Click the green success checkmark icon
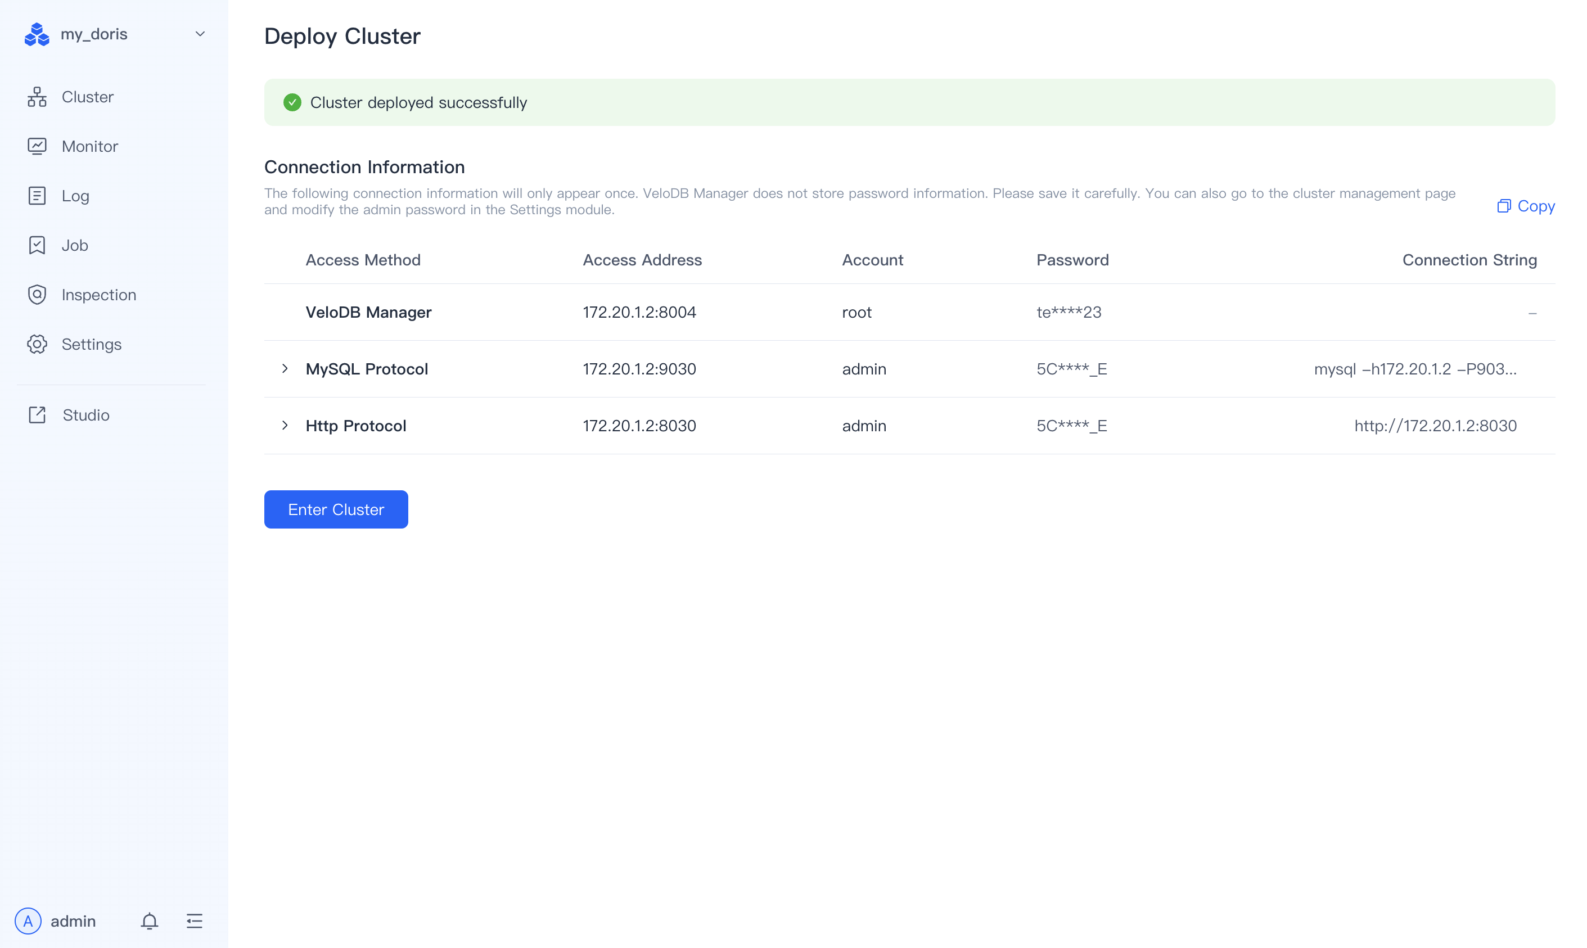1587x948 pixels. [292, 102]
